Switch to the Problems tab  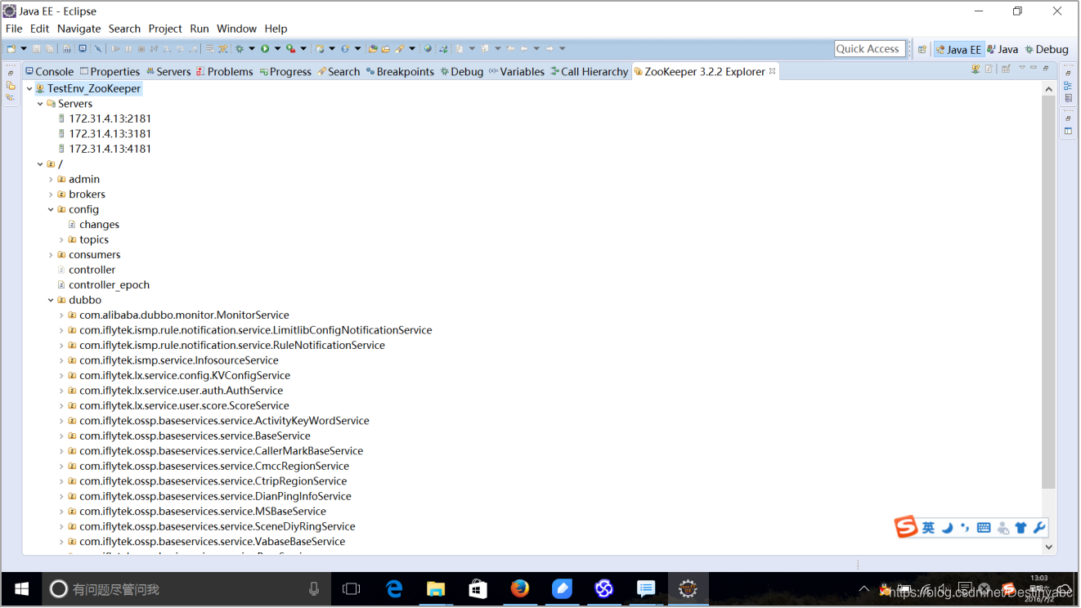(x=225, y=72)
